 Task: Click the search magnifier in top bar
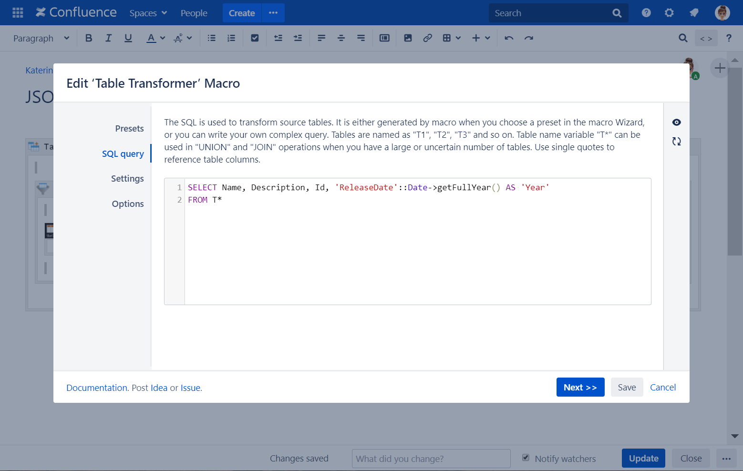[x=617, y=13]
